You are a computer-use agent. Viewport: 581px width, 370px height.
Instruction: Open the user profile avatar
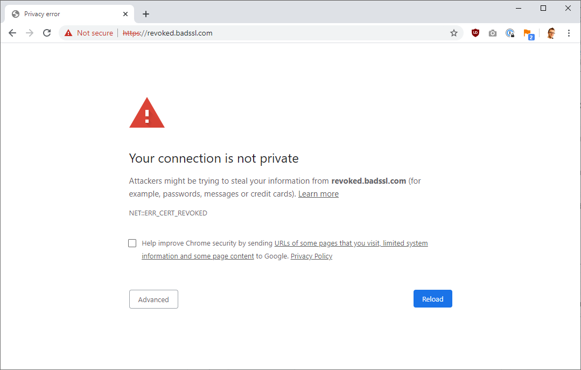click(x=551, y=33)
